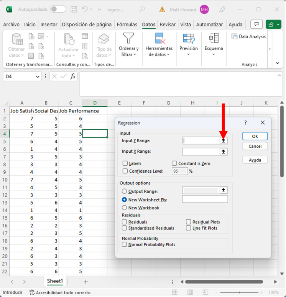Open the search magnifier in title bar
The width and height of the screenshot is (286, 297).
point(142,9)
